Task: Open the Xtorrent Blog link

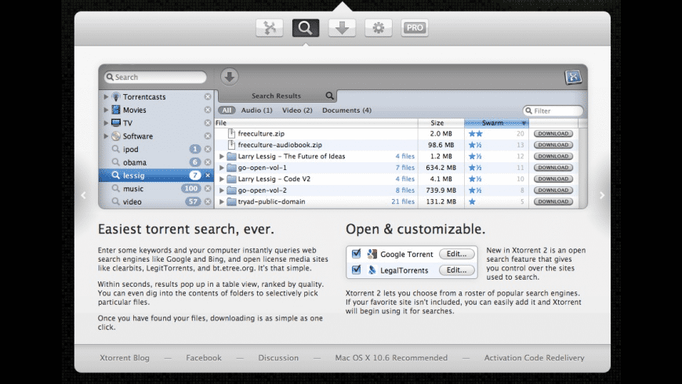Action: tap(125, 357)
